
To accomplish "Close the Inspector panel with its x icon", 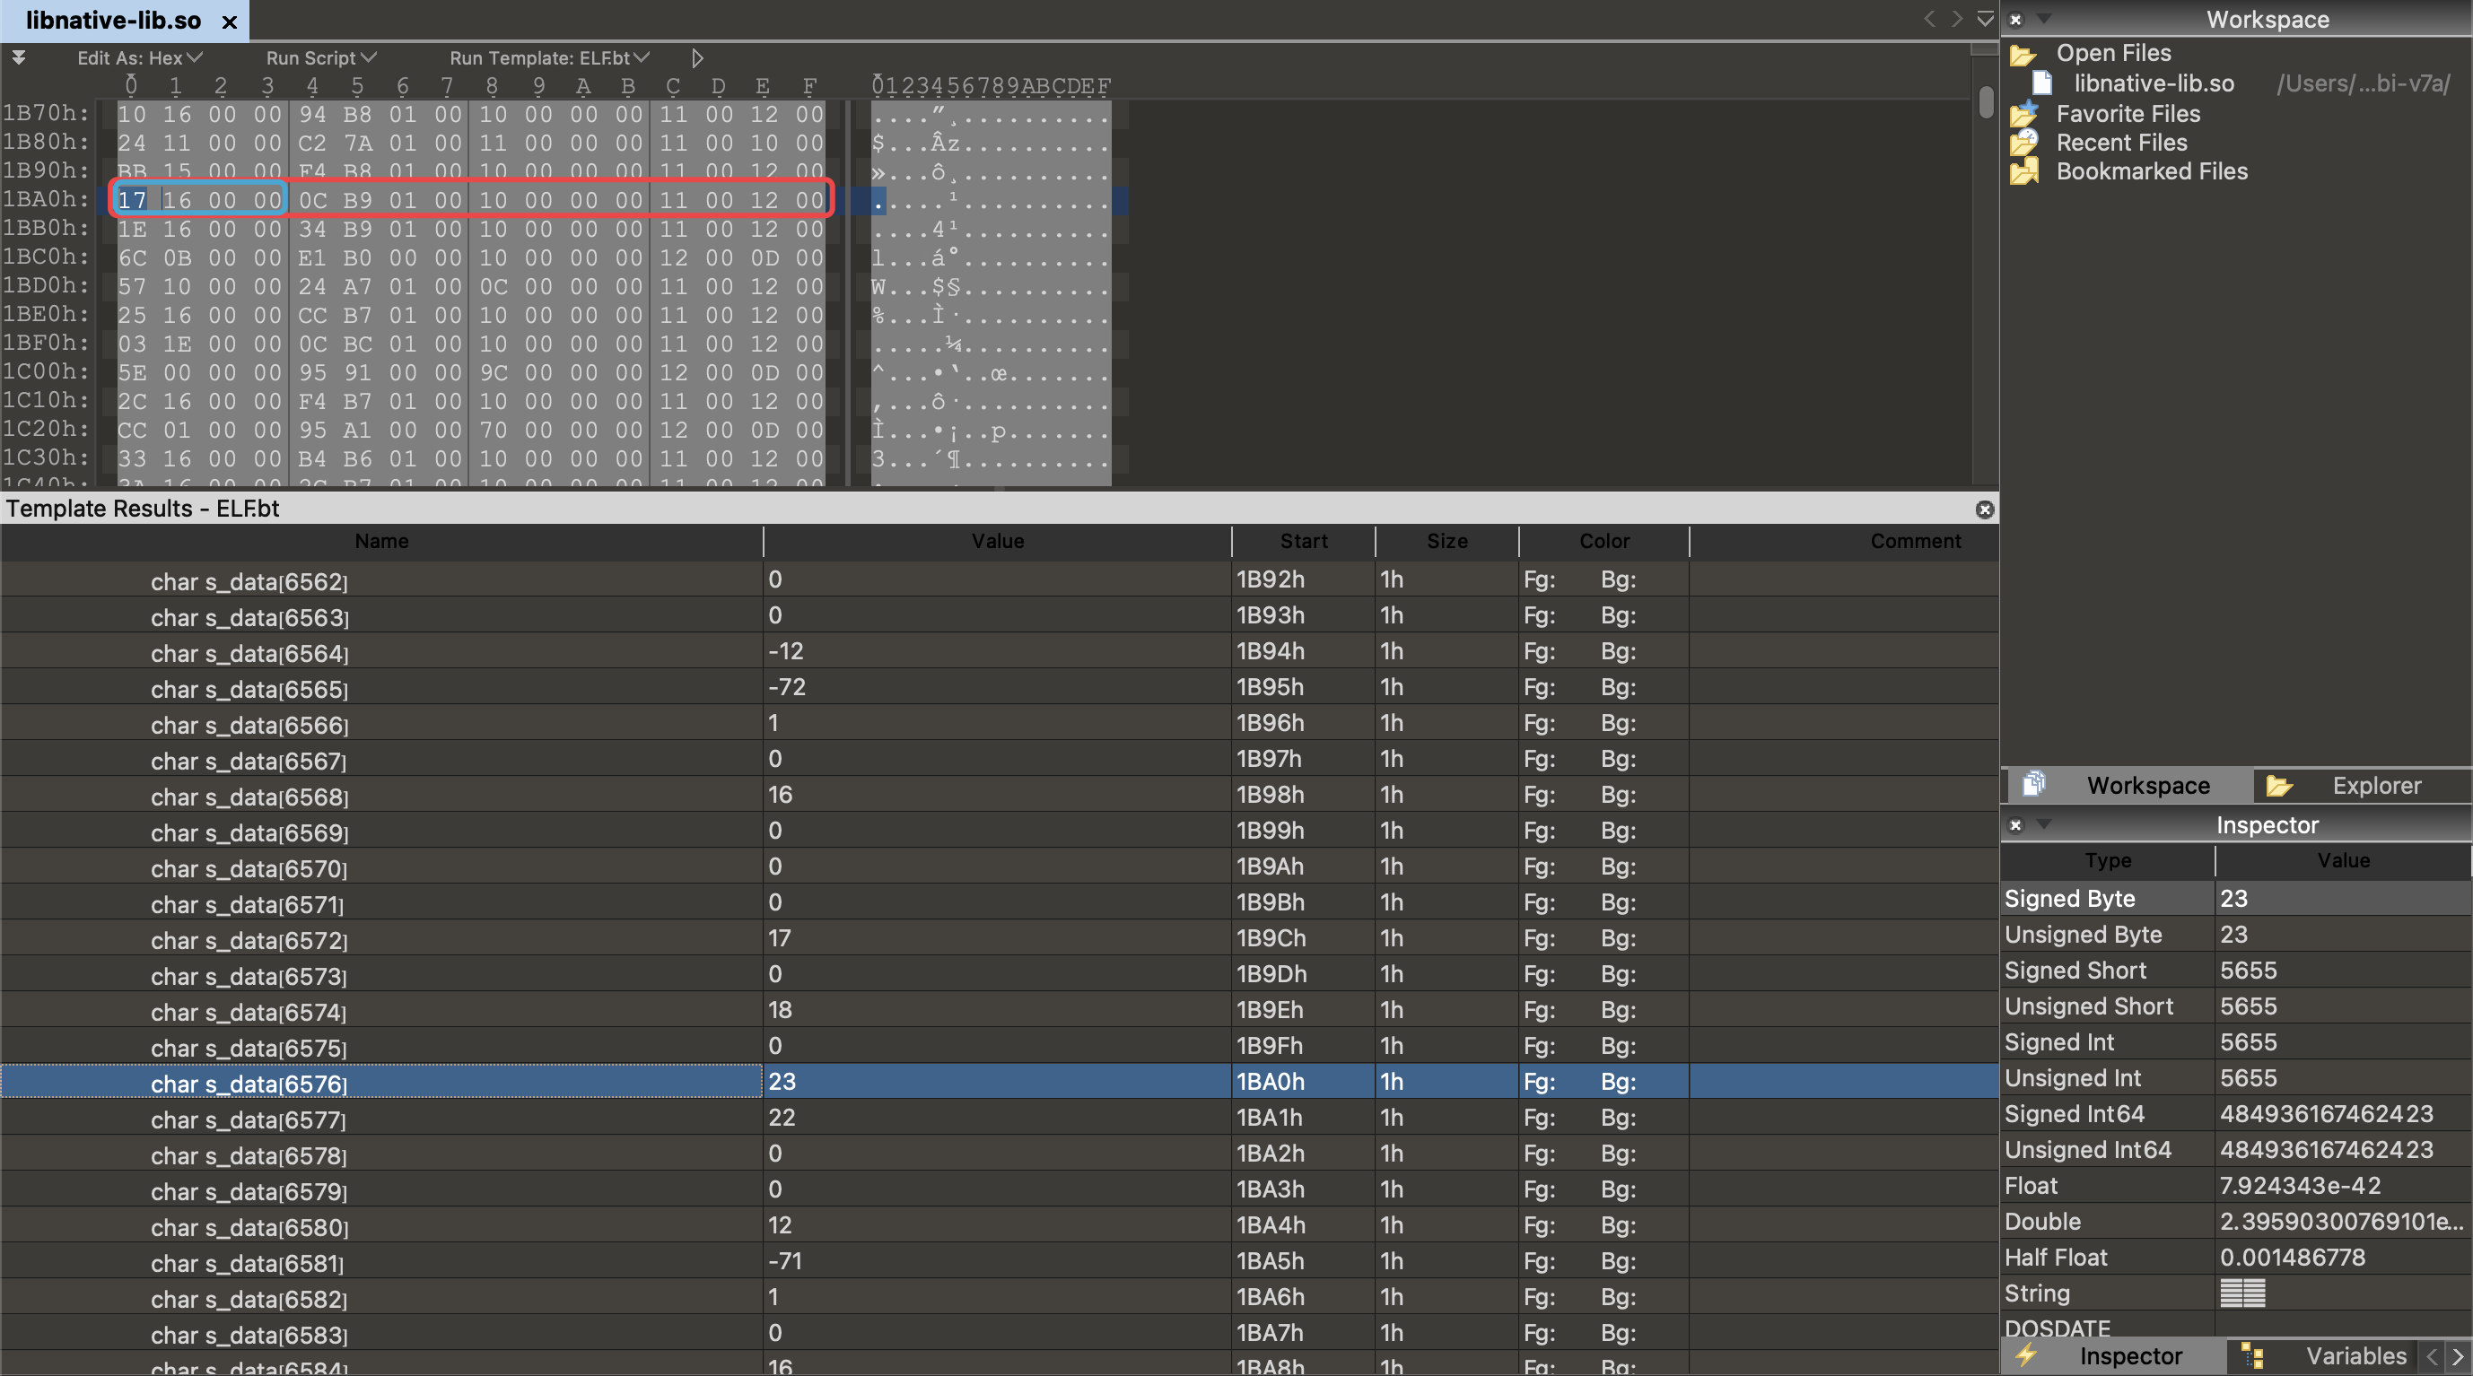I will click(x=2015, y=825).
